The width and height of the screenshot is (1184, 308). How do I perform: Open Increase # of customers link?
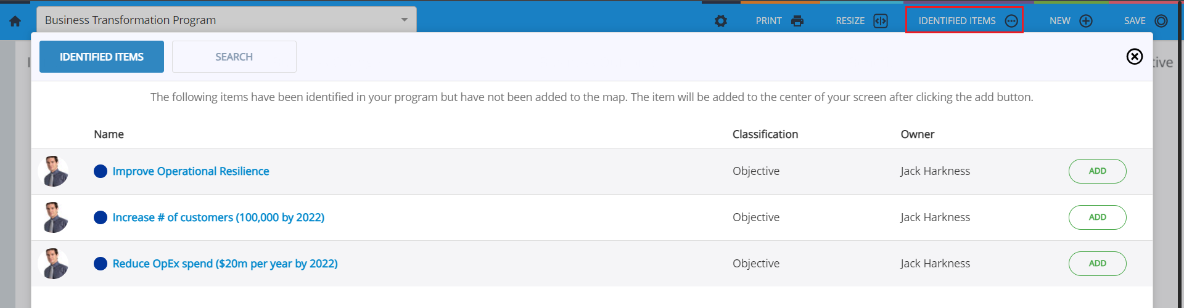point(218,217)
